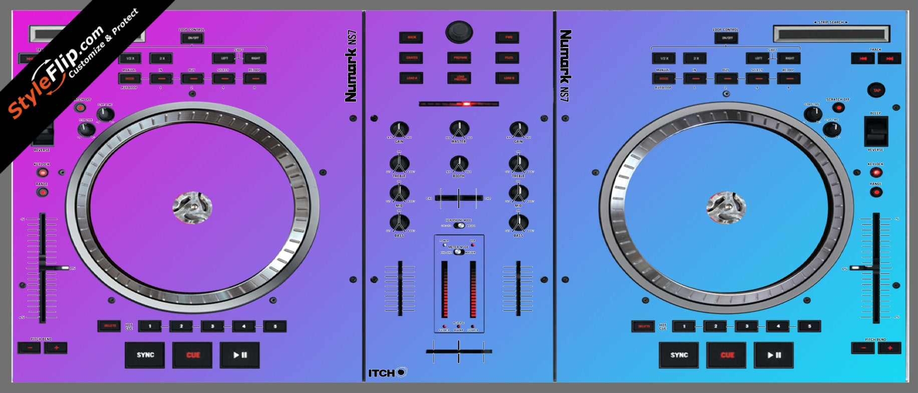Click the left deck pitch bend plus button
Image resolution: width=918 pixels, height=393 pixels.
click(x=56, y=347)
